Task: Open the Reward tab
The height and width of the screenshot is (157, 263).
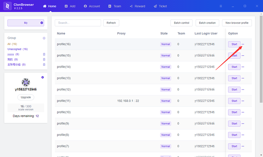Action: (137, 6)
